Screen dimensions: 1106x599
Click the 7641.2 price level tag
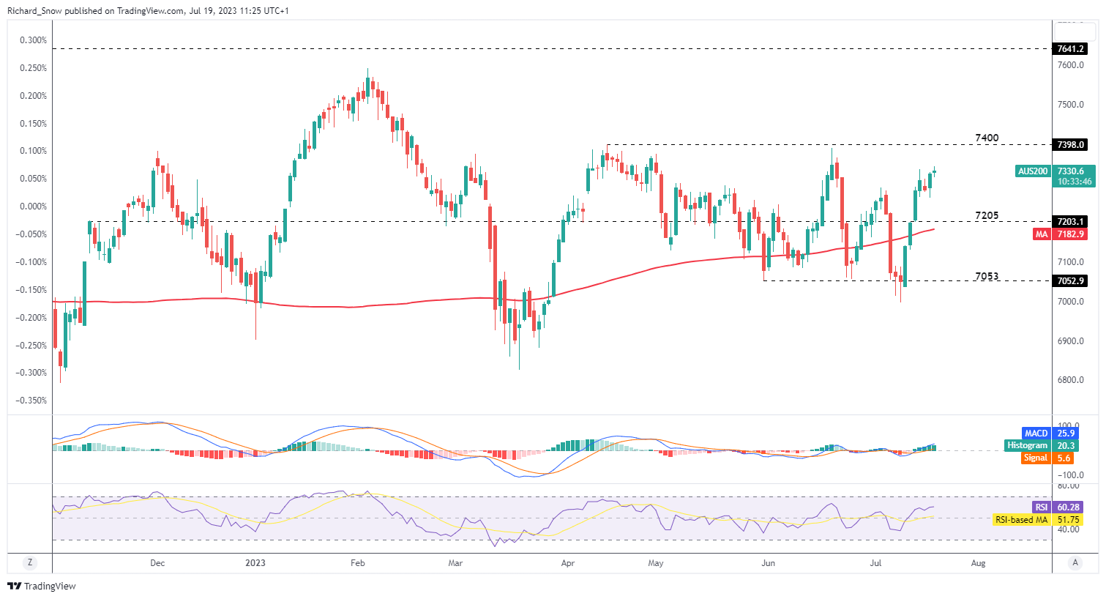[1071, 49]
